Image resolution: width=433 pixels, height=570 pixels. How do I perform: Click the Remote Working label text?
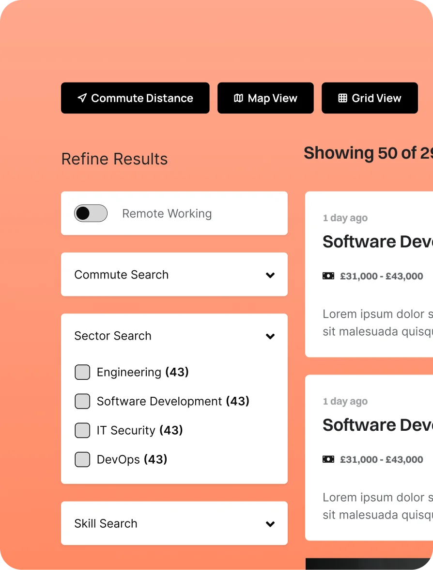(167, 213)
